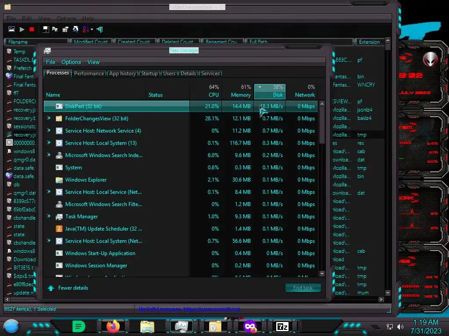Switch to the Startup tab
449x336 pixels.
click(x=149, y=73)
